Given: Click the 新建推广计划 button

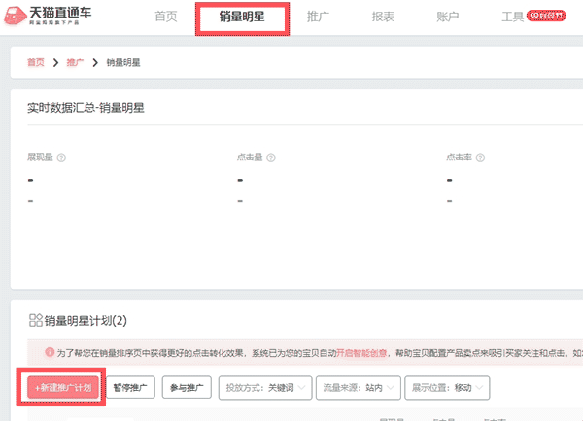Looking at the screenshot, I should coord(63,387).
